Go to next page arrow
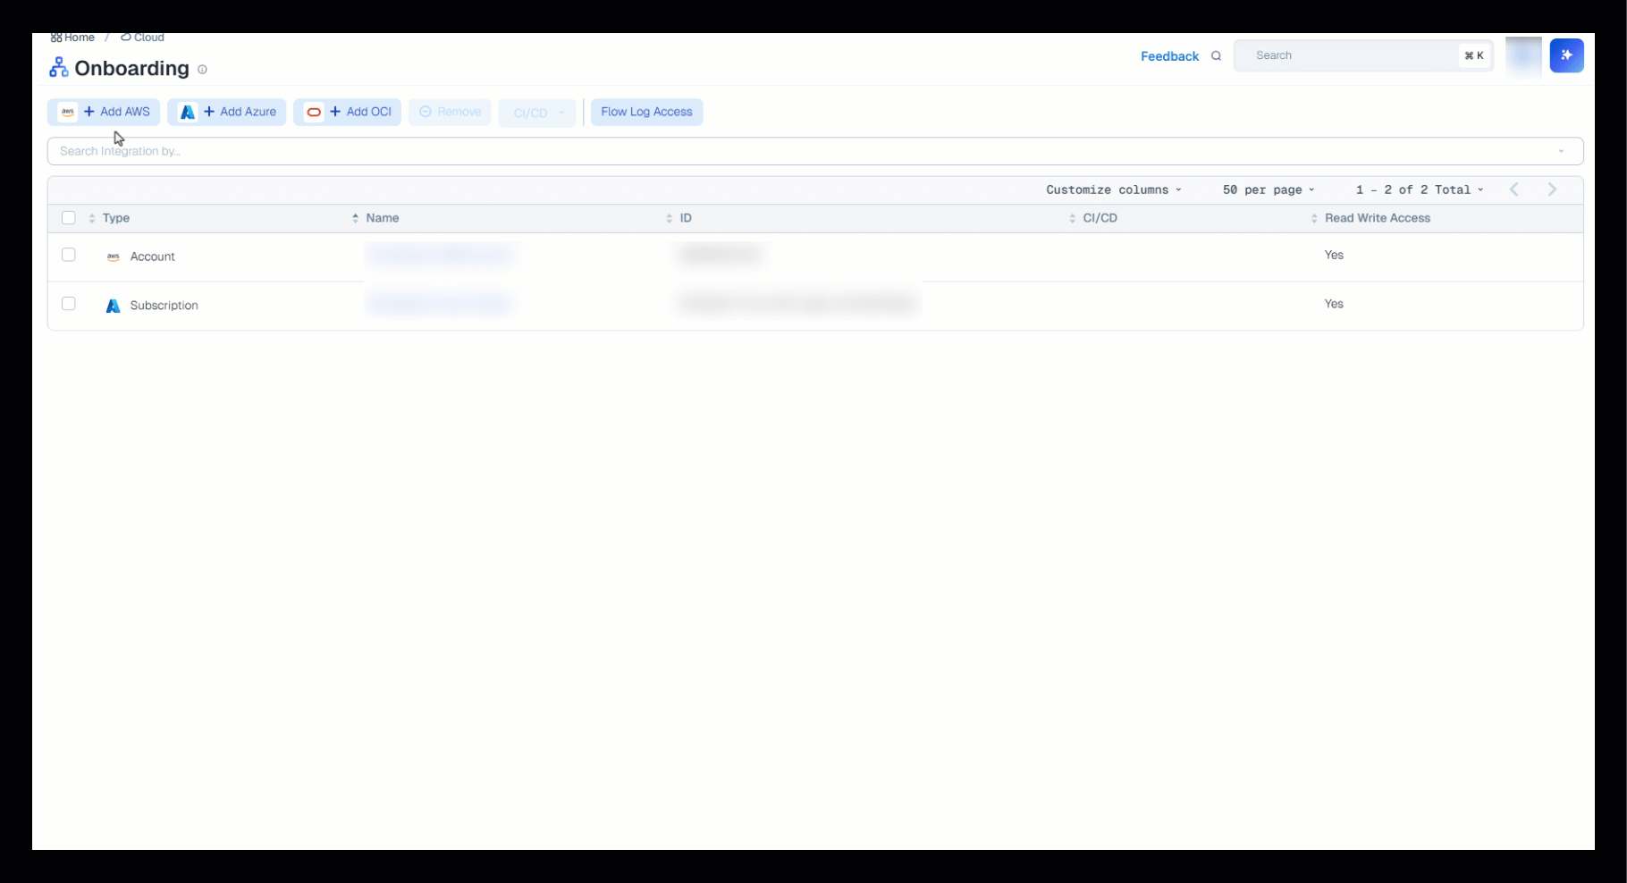The image size is (1627, 883). point(1552,189)
